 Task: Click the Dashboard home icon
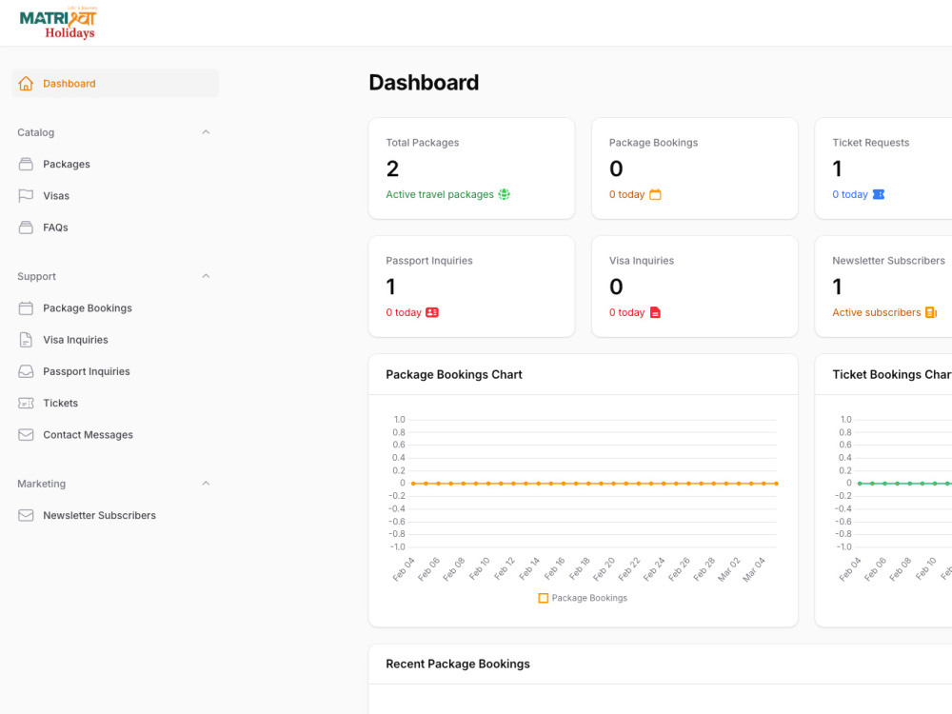point(26,83)
